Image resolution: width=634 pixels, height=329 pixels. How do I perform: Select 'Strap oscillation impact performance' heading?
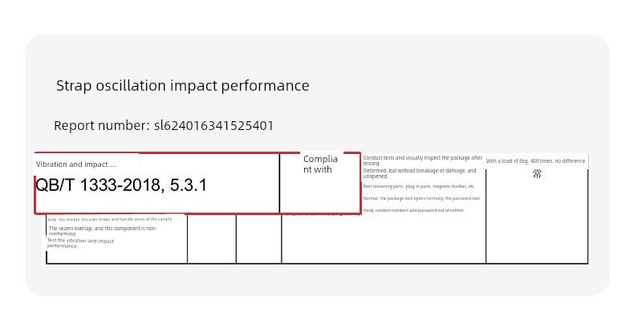coord(183,86)
